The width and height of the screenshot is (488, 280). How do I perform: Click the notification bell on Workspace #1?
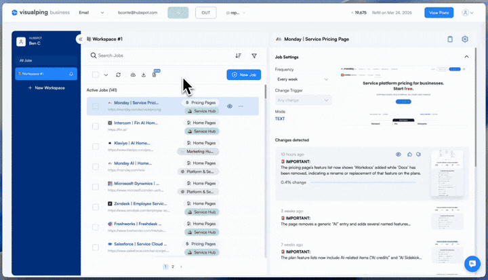71,74
